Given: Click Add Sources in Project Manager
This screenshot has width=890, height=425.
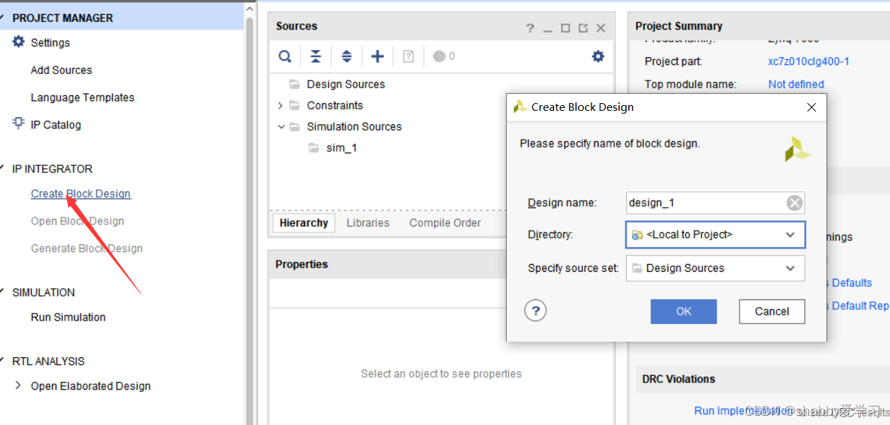Looking at the screenshot, I should pyautogui.click(x=61, y=70).
